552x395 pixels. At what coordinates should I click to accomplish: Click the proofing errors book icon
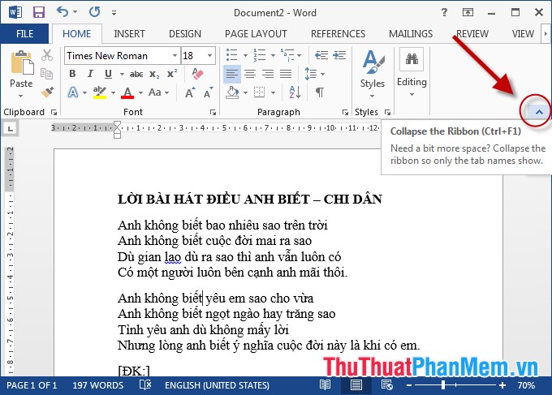[145, 384]
